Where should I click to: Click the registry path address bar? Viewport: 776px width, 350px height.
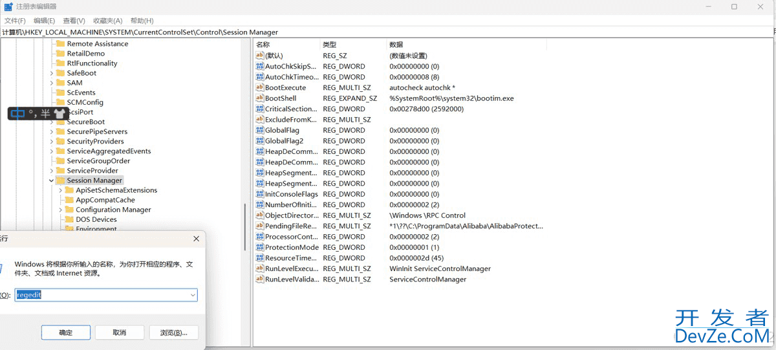(x=388, y=32)
